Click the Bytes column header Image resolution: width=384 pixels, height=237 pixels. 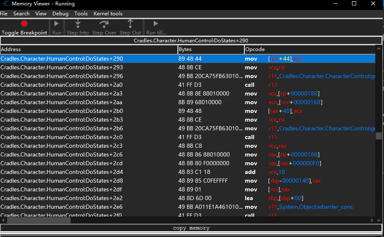pos(211,49)
